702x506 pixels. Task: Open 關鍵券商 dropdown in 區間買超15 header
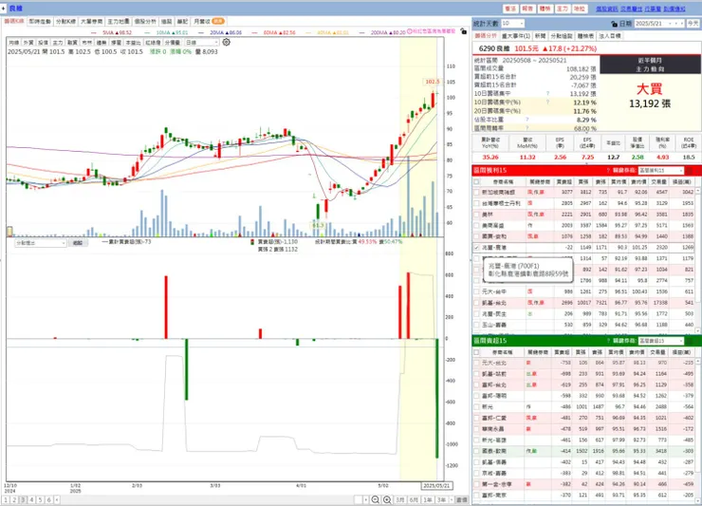(661, 171)
